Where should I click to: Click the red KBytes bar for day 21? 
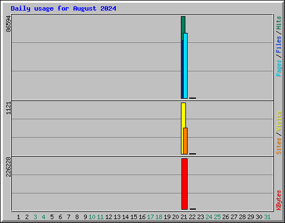pos(184,184)
